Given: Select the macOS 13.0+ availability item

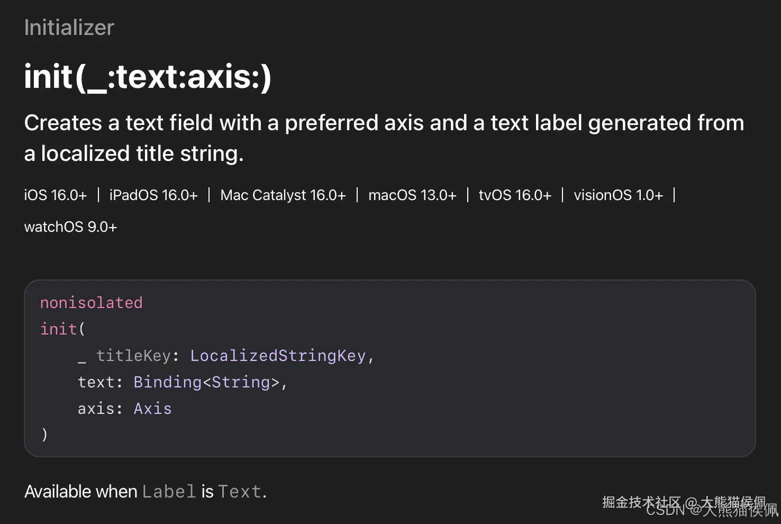Looking at the screenshot, I should 412,195.
